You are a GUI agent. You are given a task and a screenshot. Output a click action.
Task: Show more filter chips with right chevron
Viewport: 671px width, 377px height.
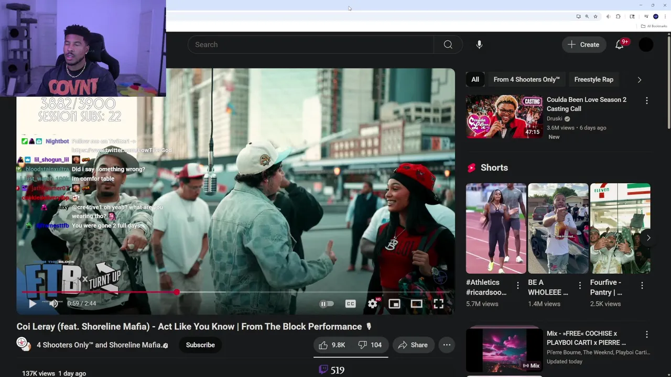point(639,80)
